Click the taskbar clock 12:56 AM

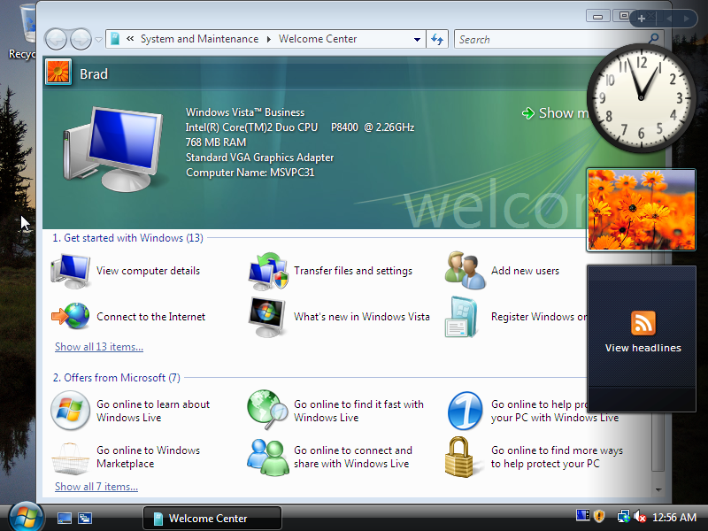674,517
